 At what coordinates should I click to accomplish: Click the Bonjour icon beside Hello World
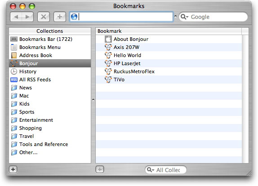pyautogui.click(x=108, y=55)
